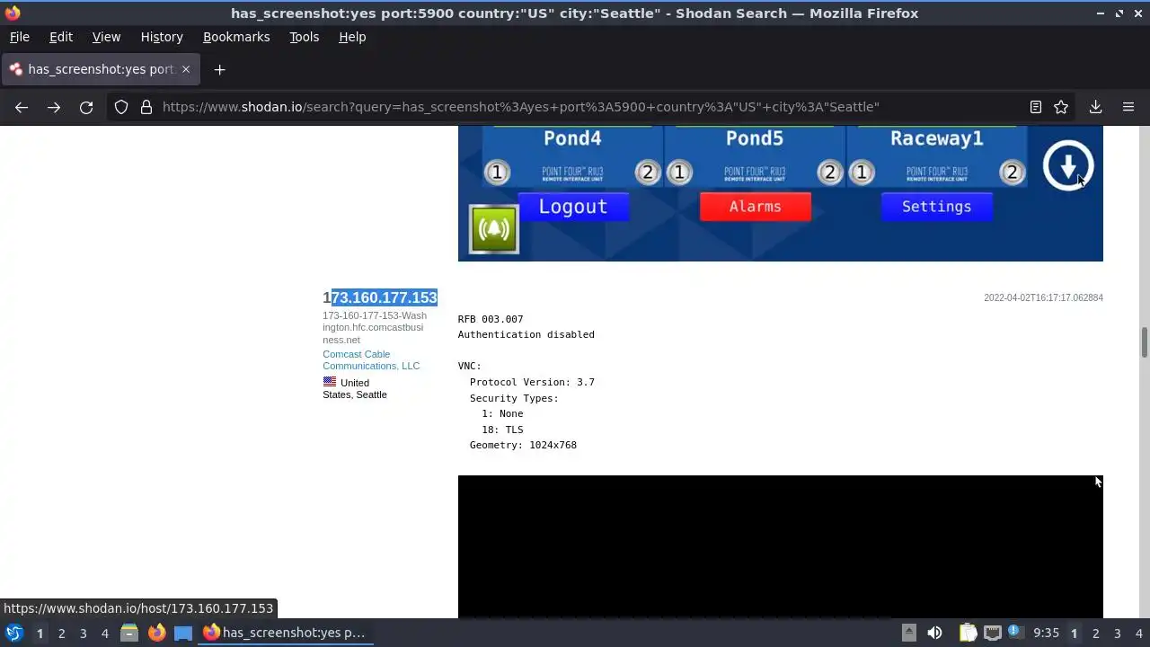
Task: Open a new browser tab
Action: tap(219, 69)
